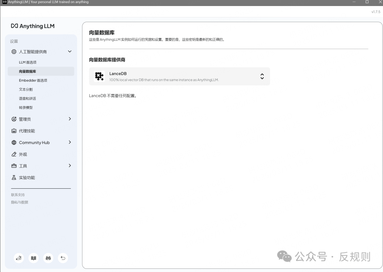Open the 实验功能 label
Image resolution: width=383 pixels, height=272 pixels.
point(27,178)
